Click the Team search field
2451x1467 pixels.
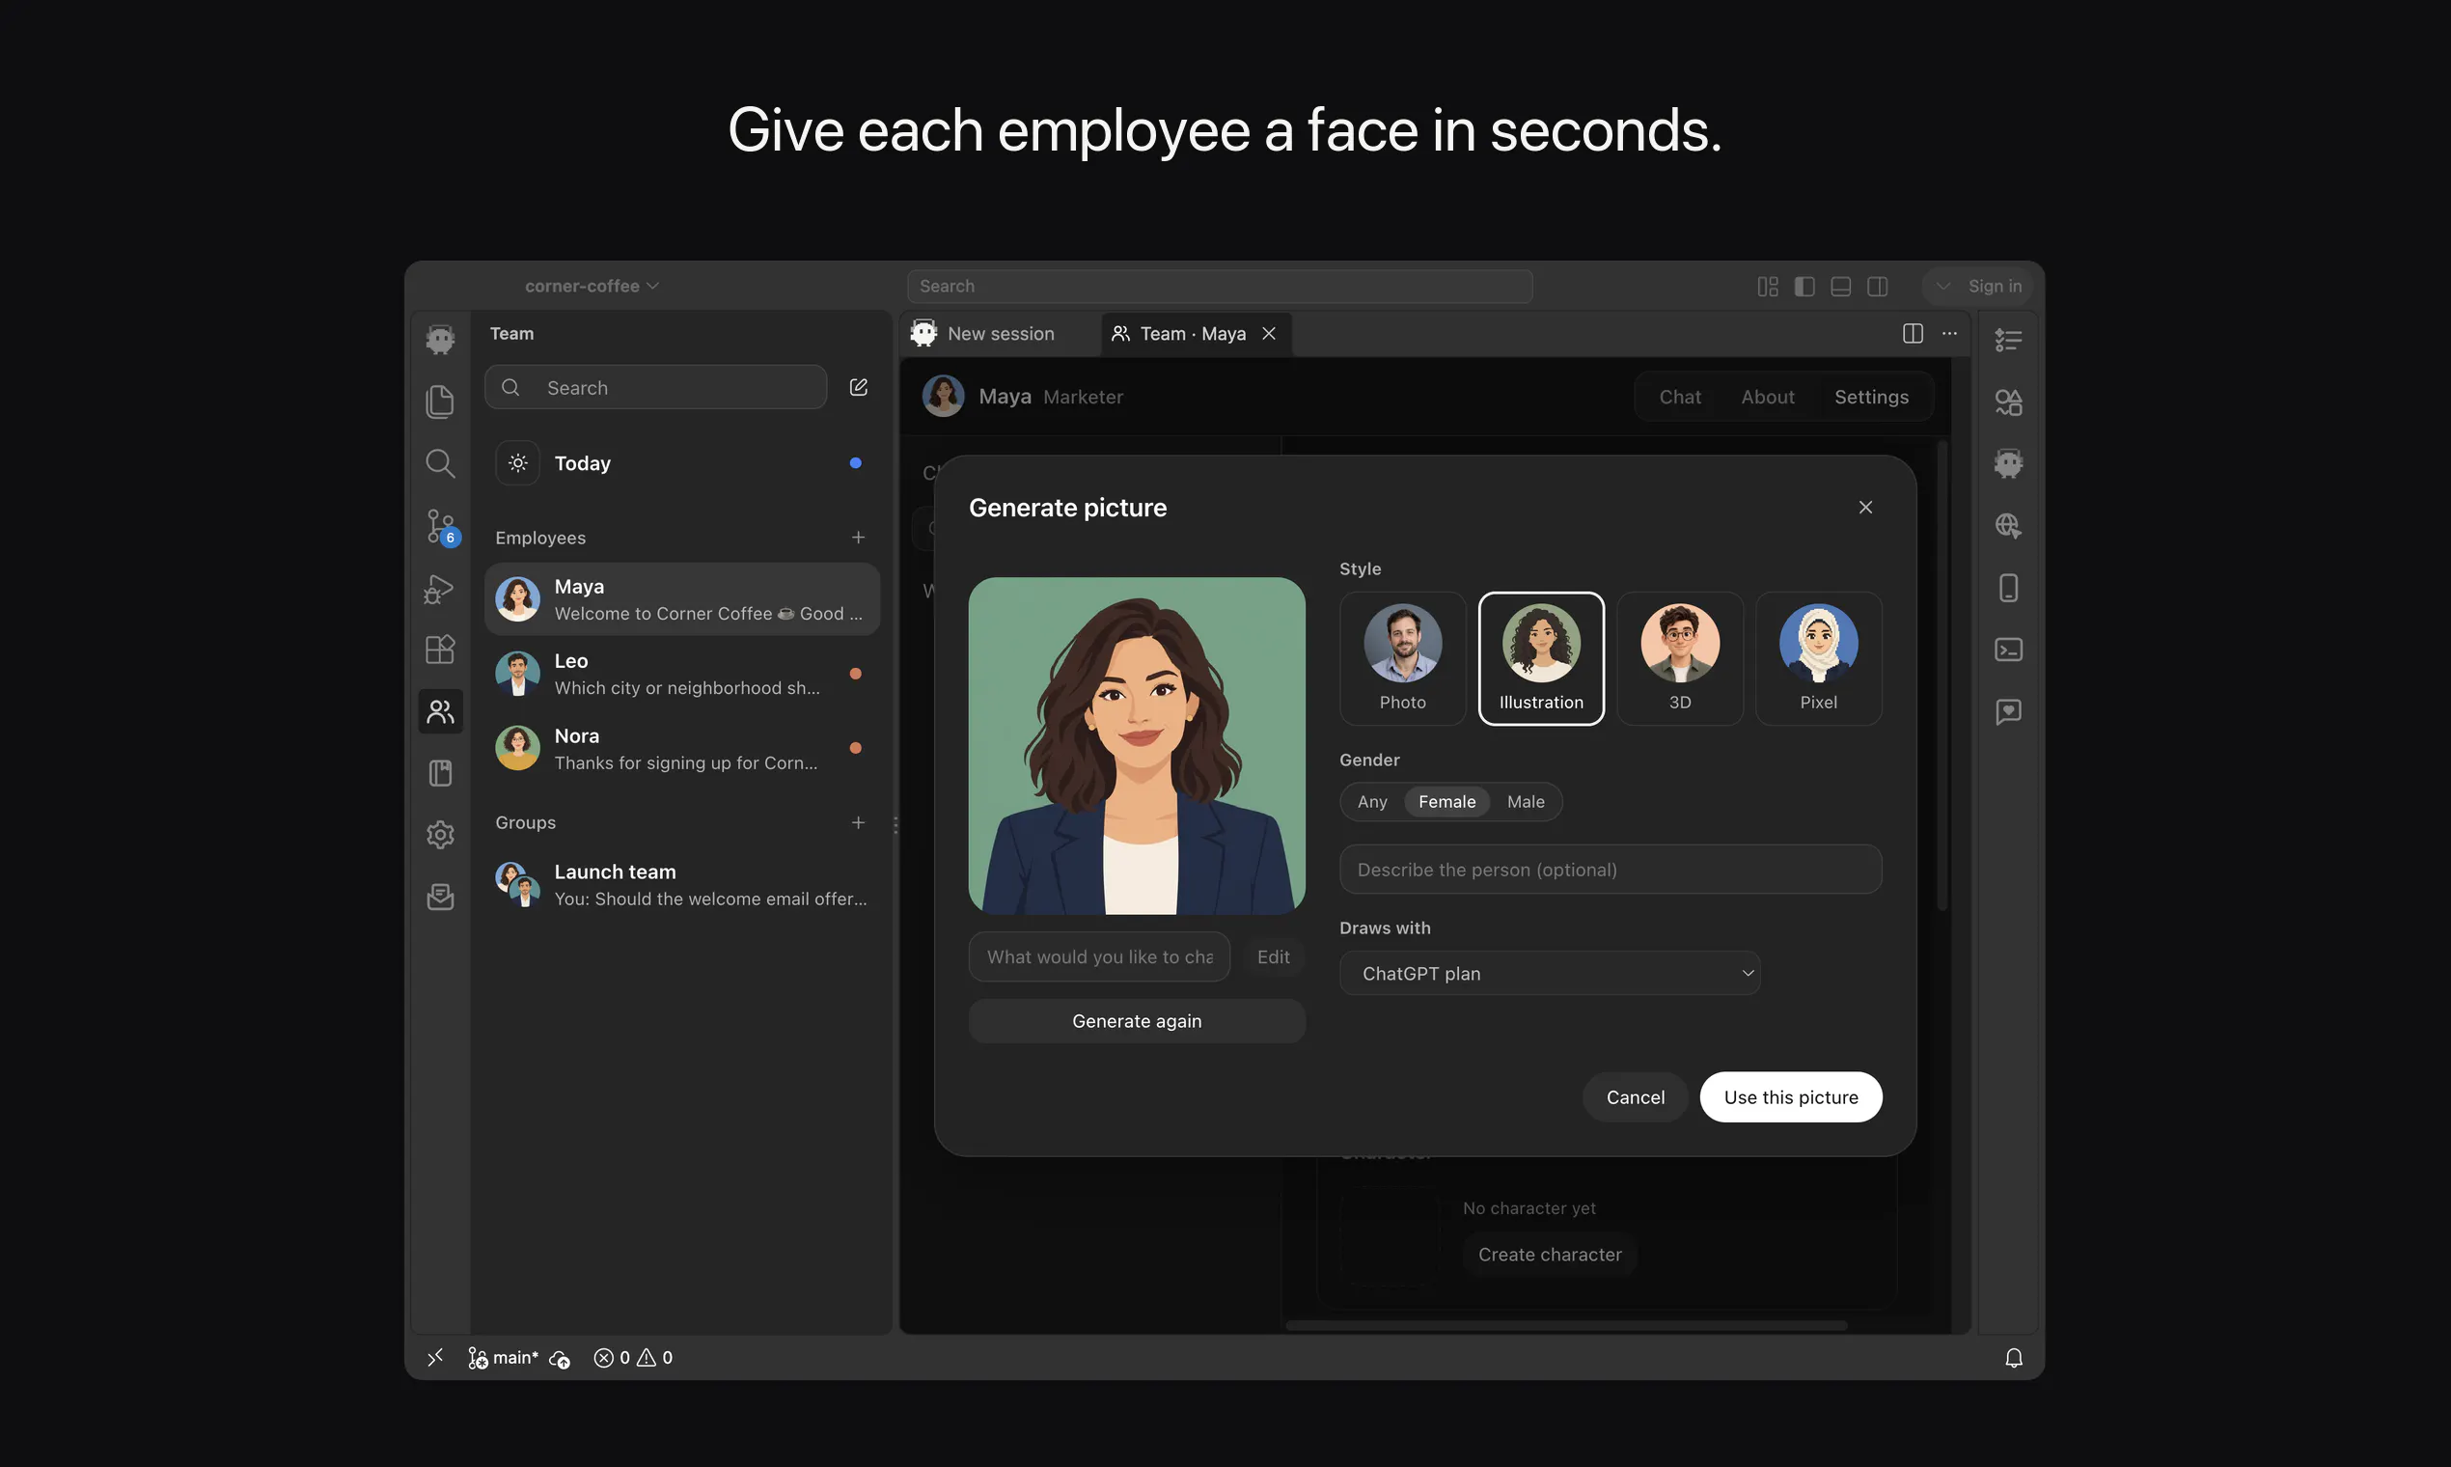[x=655, y=388]
